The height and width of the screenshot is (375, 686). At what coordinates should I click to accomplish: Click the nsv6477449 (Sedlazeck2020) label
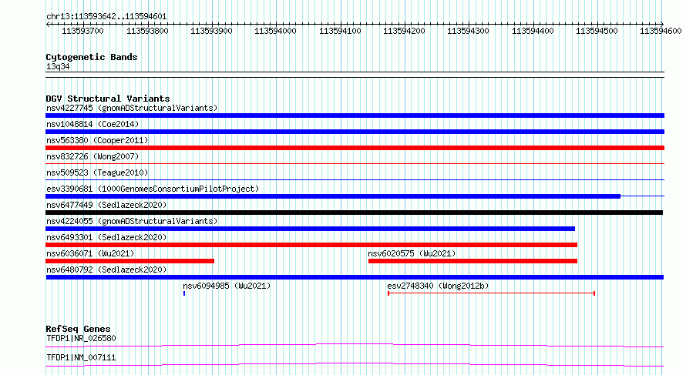(106, 205)
